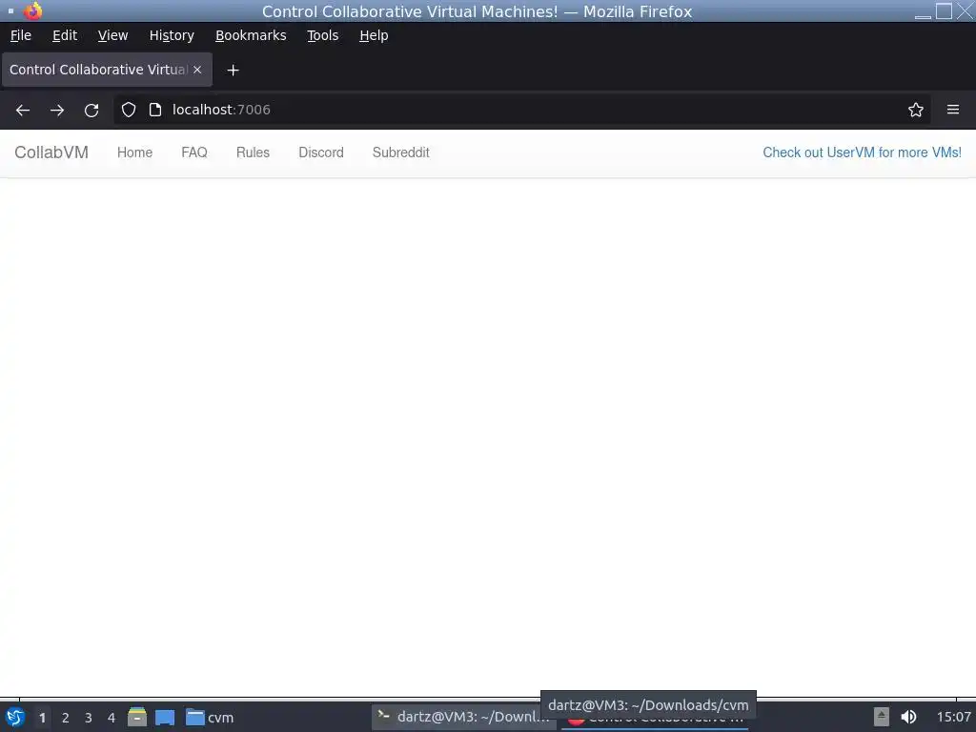Open the tracking protection shield icon

coord(129,111)
